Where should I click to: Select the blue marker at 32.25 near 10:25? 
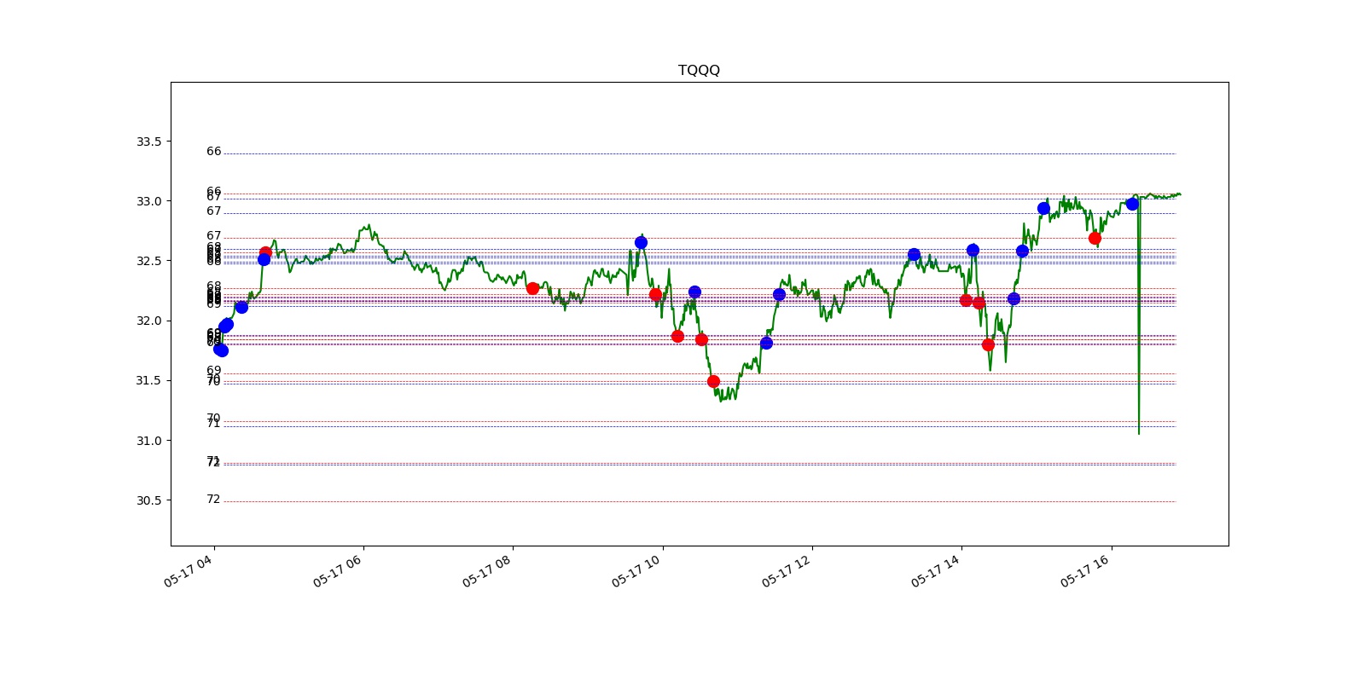[x=694, y=292]
